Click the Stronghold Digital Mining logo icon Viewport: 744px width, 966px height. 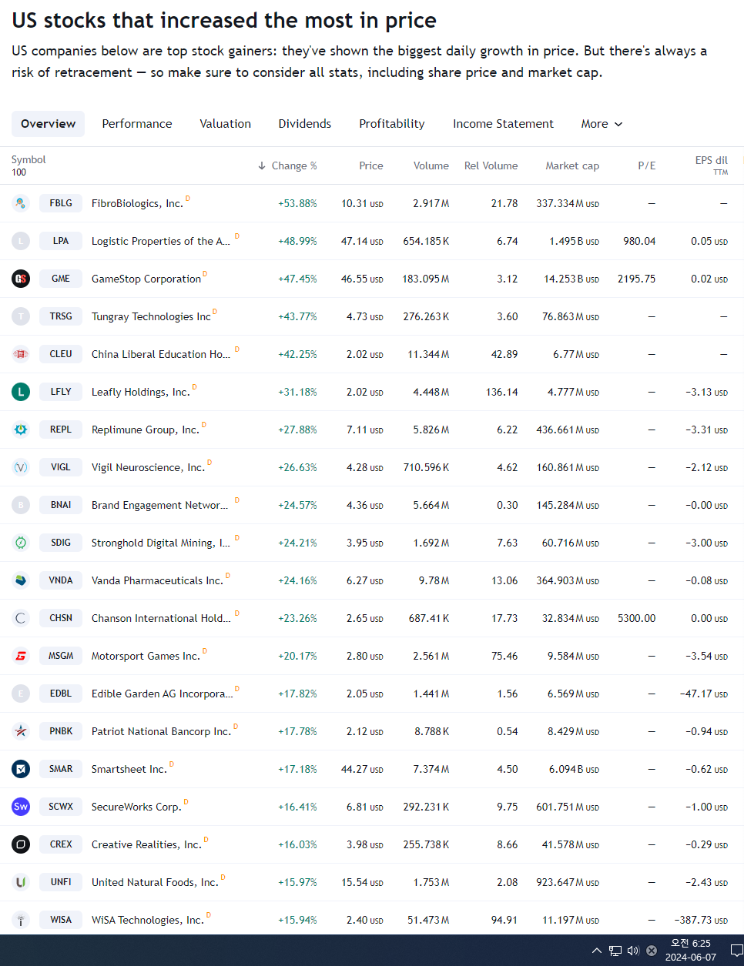coord(21,543)
